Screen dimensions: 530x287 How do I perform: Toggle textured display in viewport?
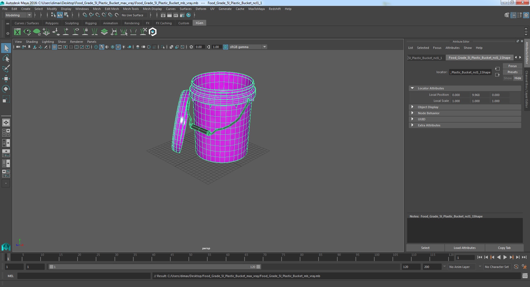tap(118, 47)
